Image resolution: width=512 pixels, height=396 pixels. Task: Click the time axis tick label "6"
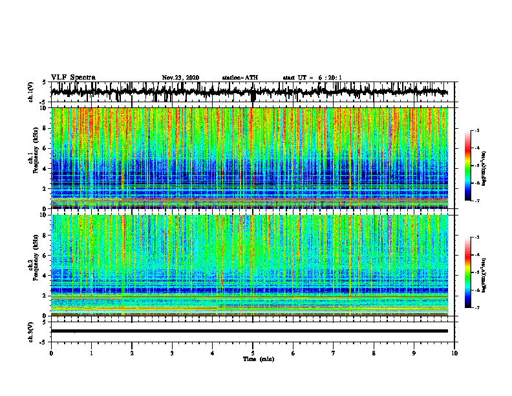293,353
